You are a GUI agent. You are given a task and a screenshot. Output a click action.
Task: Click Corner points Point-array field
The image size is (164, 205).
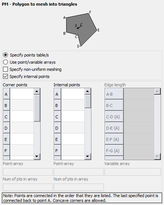[x=28, y=172]
